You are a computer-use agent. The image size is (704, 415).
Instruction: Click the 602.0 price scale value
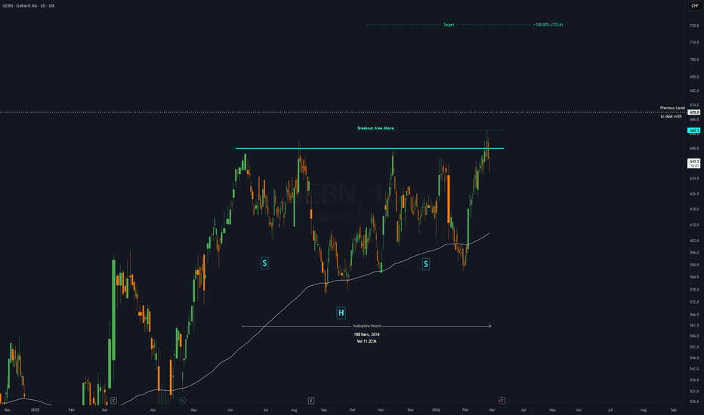pos(694,241)
